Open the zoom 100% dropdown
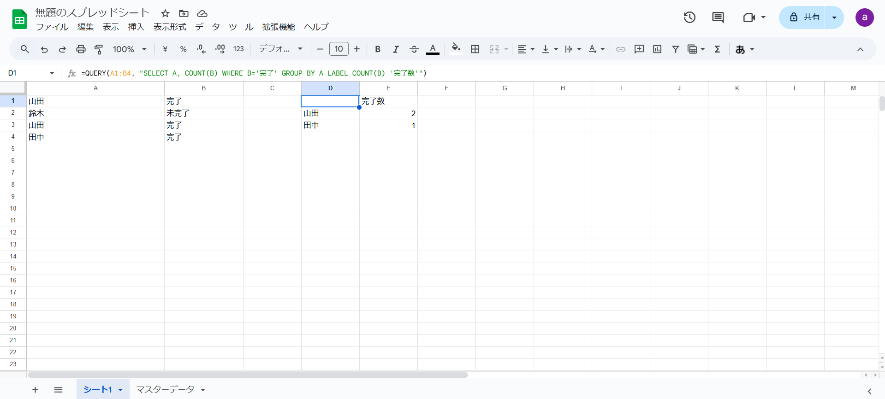 tap(130, 49)
